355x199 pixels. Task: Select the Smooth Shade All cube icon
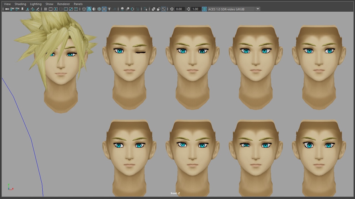[x=89, y=9]
